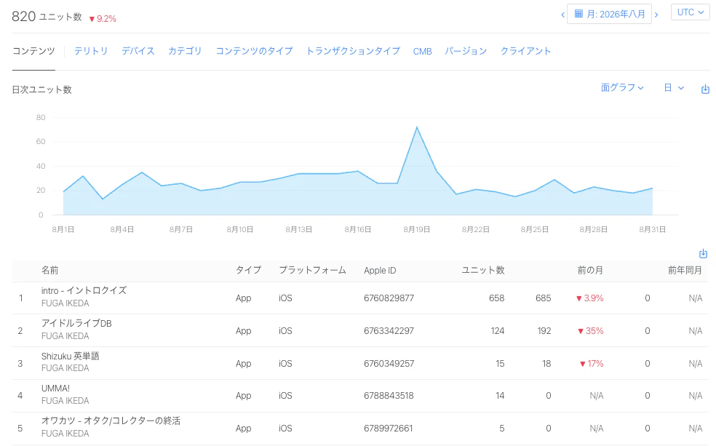Switch to the デバイス tab
Viewport: 716px width, 446px height.
coord(138,51)
